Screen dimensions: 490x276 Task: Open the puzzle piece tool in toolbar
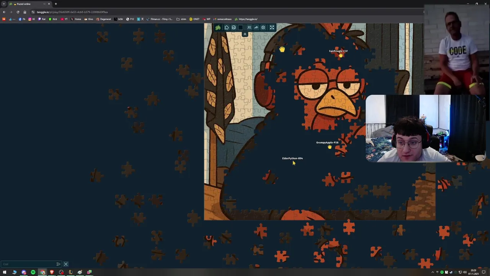[x=227, y=28]
